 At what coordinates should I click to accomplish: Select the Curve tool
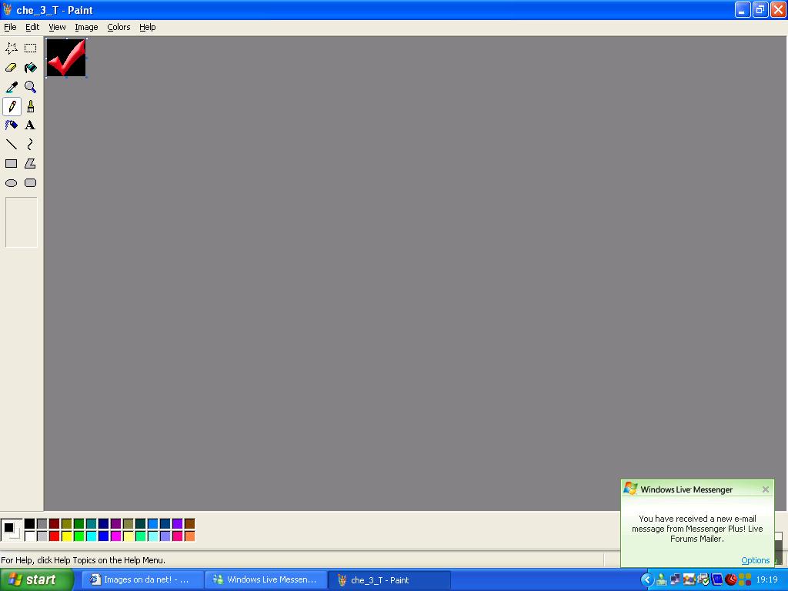[30, 145]
